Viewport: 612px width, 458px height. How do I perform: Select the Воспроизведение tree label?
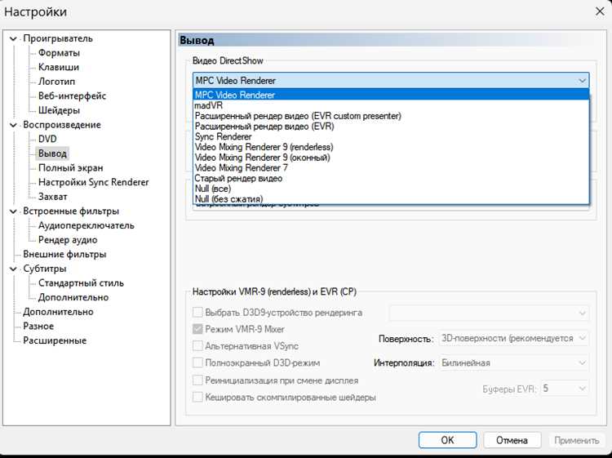(62, 125)
